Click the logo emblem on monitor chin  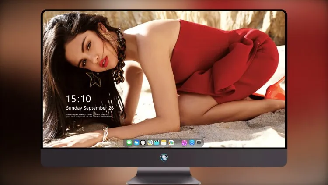click(x=164, y=158)
